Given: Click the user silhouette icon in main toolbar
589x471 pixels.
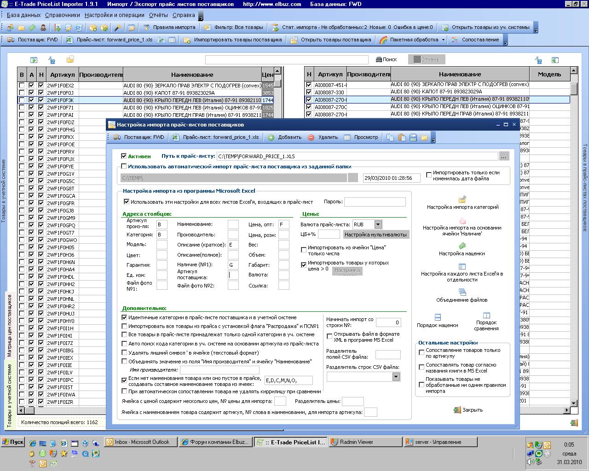Looking at the screenshot, I should click(x=43, y=28).
